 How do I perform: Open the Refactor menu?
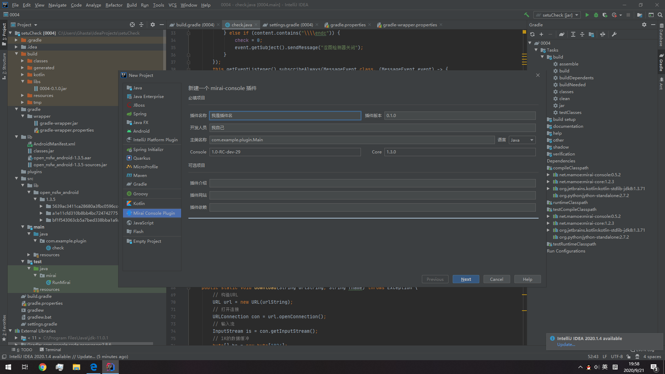point(114,5)
